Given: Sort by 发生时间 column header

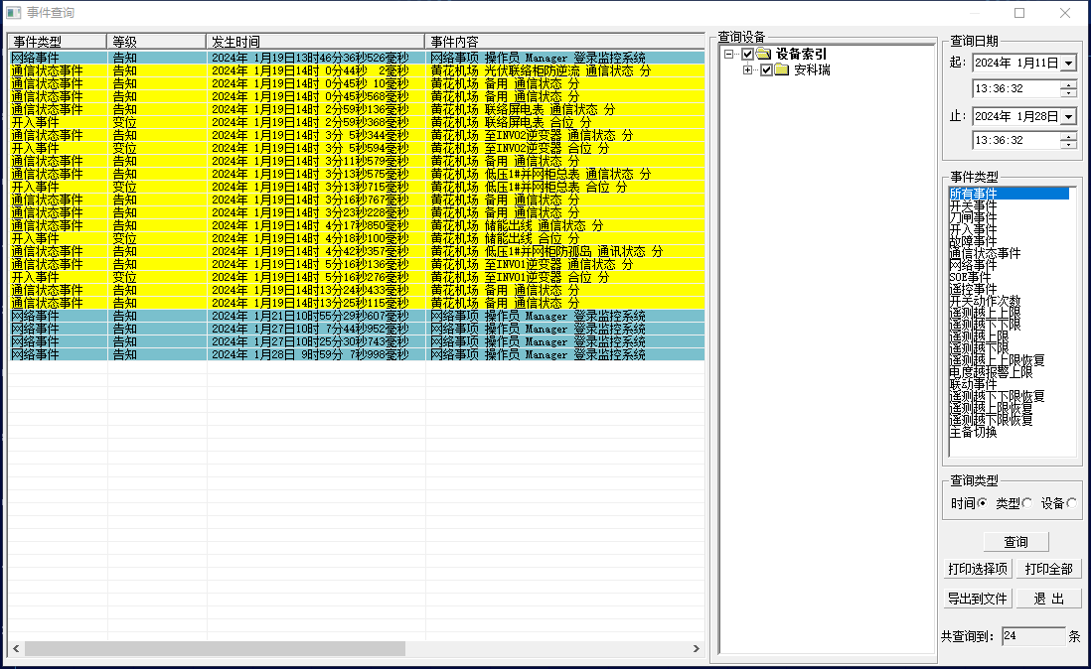Looking at the screenshot, I should click(315, 42).
